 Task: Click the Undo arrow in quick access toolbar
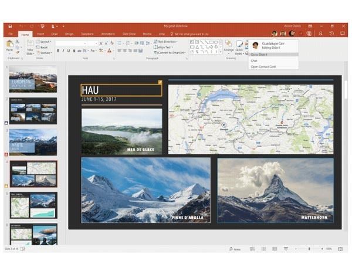21,26
